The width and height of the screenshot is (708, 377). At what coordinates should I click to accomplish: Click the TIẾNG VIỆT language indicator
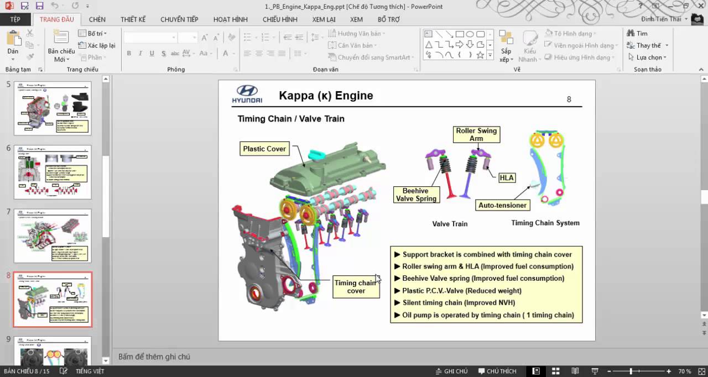(90, 371)
